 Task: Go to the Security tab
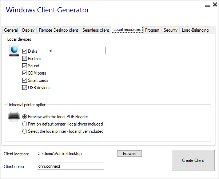tap(170, 30)
